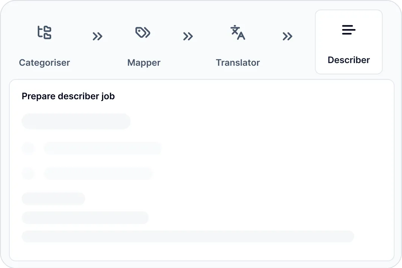The height and width of the screenshot is (268, 402).
Task: Toggle the second checkbox placeholder in the form
Action: coord(28,174)
